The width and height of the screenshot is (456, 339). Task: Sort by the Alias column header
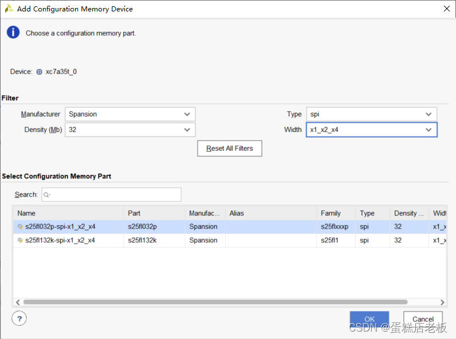271,213
